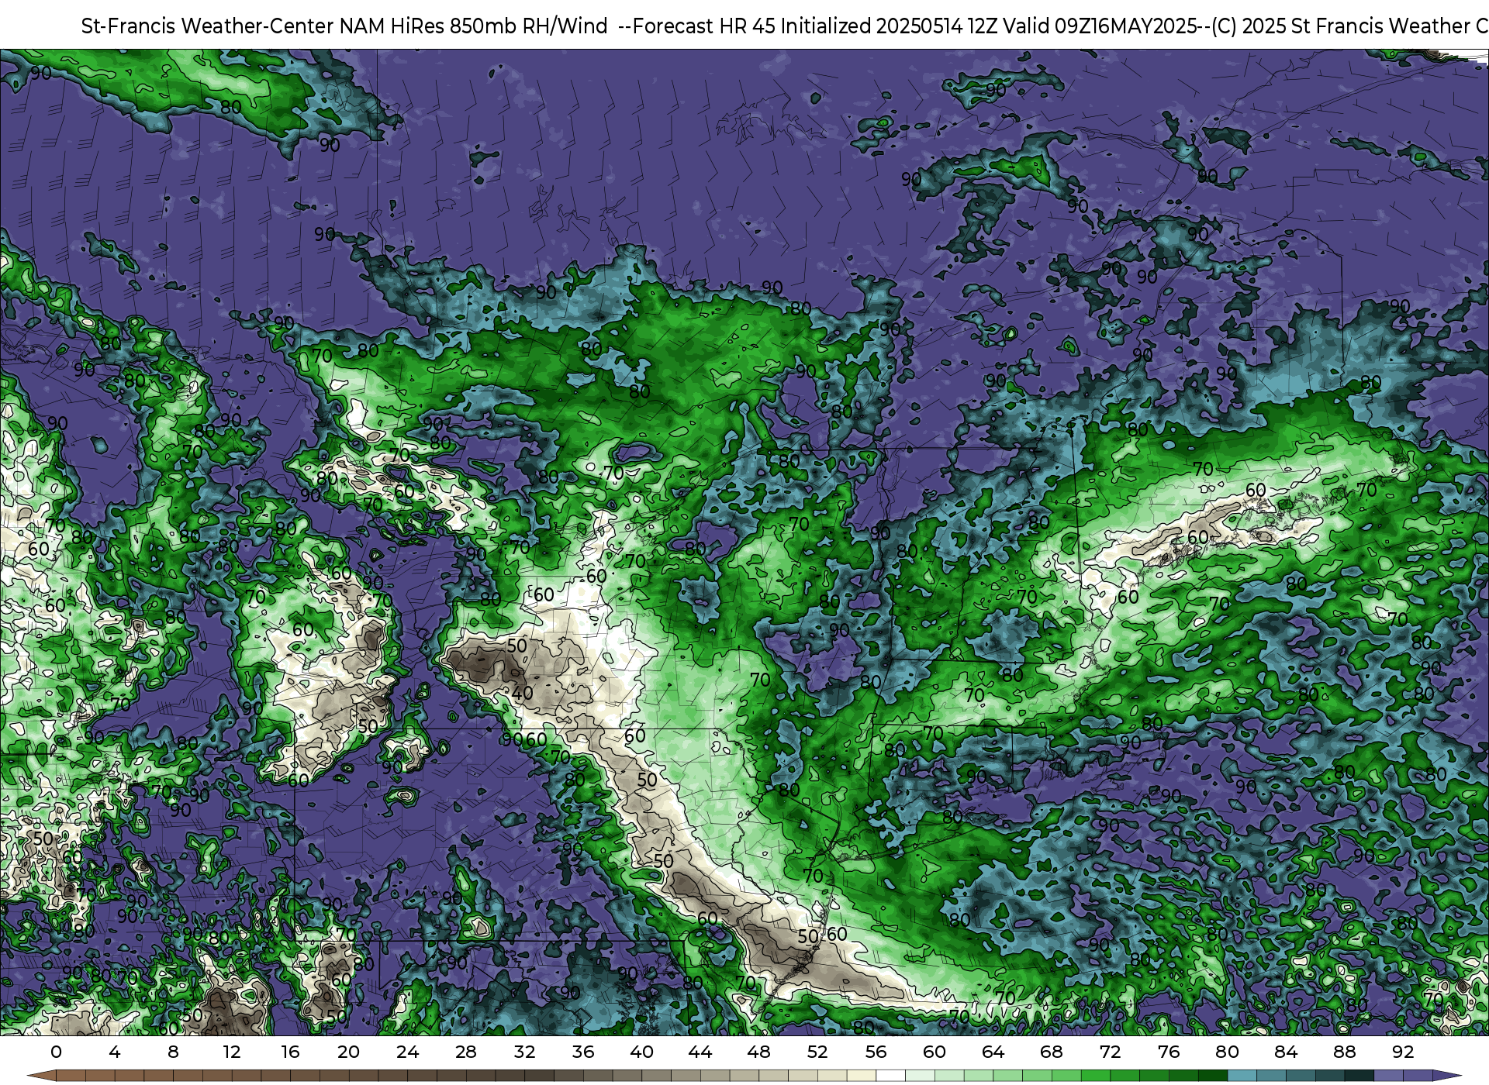This screenshot has width=1489, height=1085.
Task: Click the 16 label on the color scale
Action: [x=290, y=1052]
